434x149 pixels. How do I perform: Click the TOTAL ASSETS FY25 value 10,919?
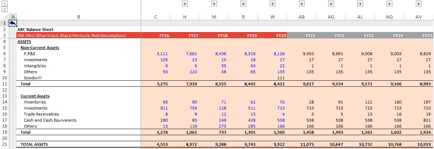[424, 144]
